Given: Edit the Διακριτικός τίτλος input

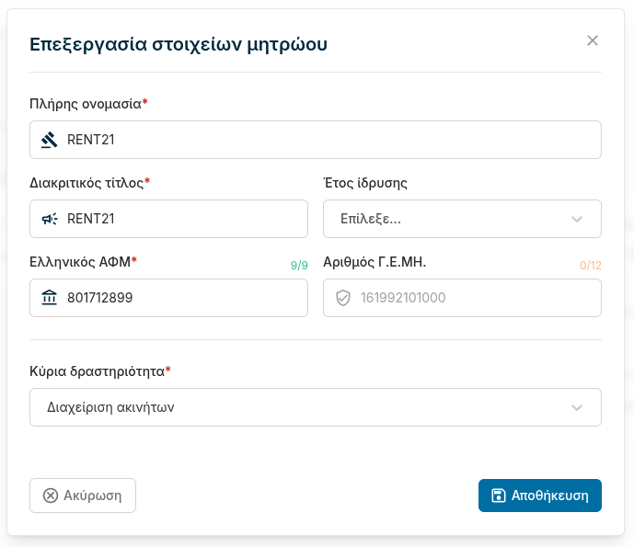Looking at the screenshot, I should (x=168, y=219).
